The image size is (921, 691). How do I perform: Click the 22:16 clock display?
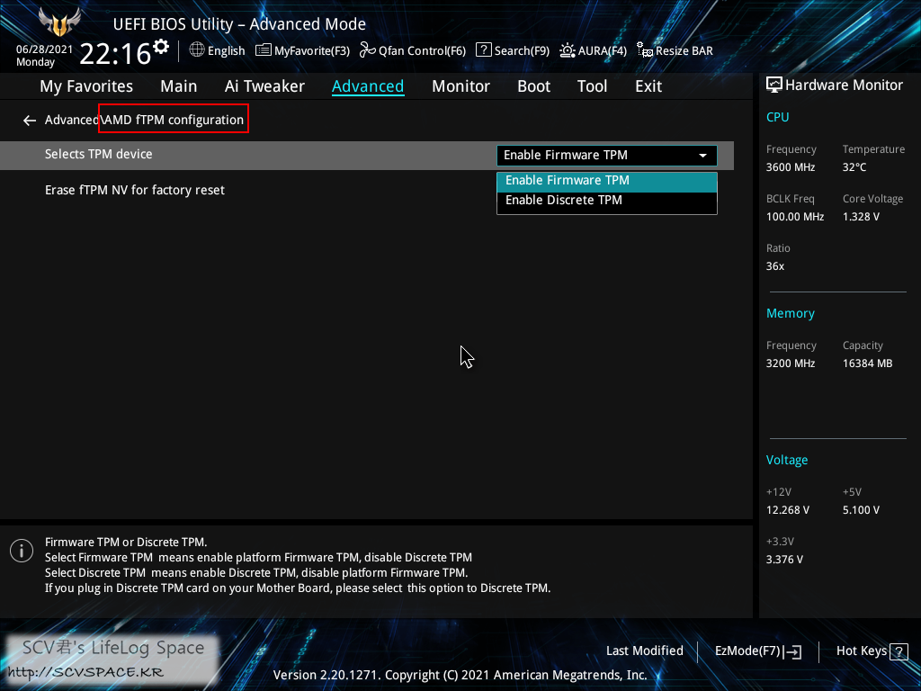[x=116, y=54]
